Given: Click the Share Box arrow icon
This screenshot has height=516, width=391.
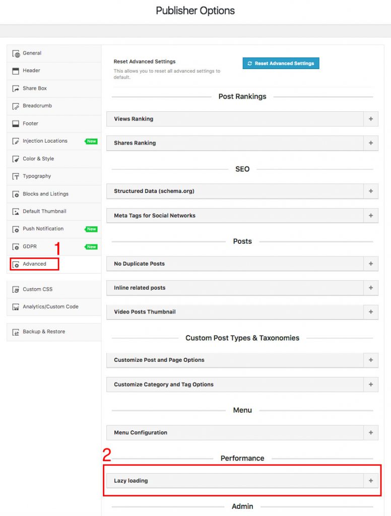Looking at the screenshot, I should click(16, 89).
